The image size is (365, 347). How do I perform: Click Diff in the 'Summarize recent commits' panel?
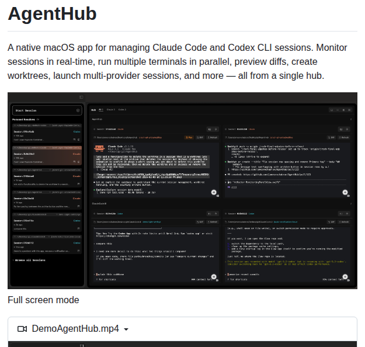332,222
